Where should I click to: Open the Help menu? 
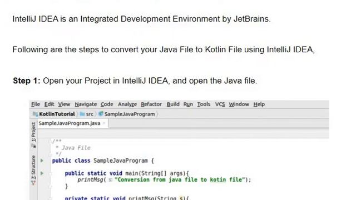pos(259,104)
